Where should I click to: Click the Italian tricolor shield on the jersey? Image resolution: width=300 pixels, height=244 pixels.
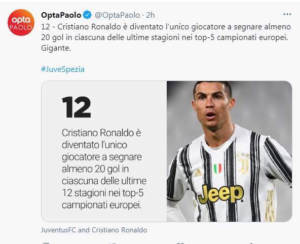[217, 169]
